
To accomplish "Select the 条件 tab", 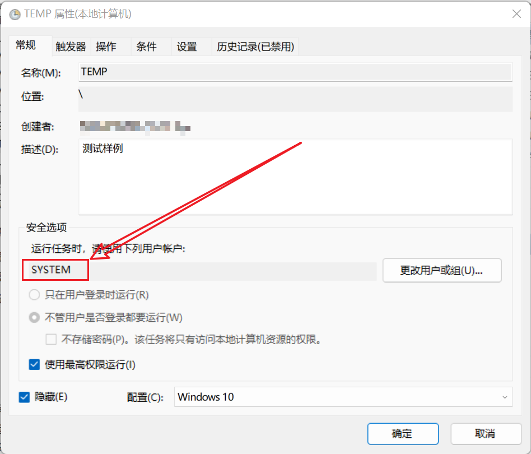I will (x=146, y=47).
